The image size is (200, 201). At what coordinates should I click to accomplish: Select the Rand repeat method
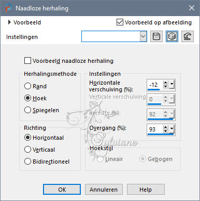(x=27, y=86)
